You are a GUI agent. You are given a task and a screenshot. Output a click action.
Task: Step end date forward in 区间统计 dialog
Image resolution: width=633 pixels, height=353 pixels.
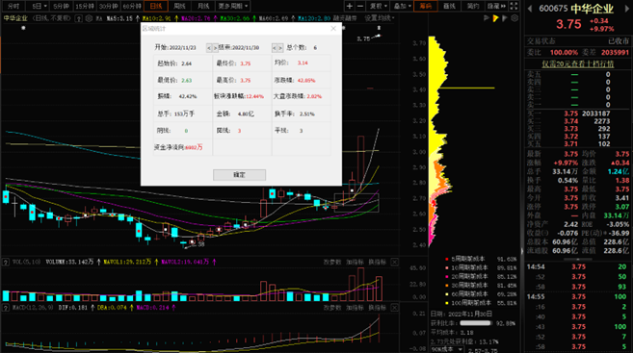[280, 48]
